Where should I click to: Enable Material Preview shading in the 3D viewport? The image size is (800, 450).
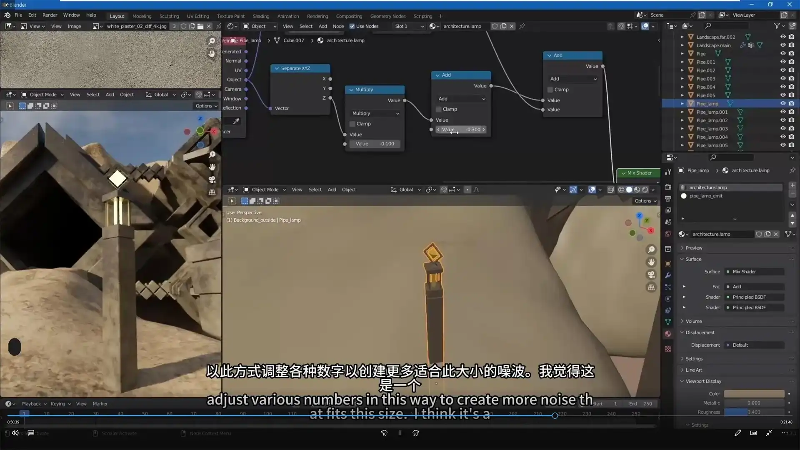637,190
